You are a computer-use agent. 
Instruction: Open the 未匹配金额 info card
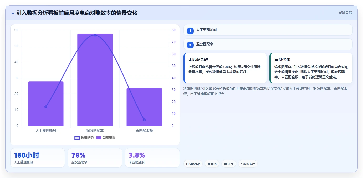coord(225,68)
